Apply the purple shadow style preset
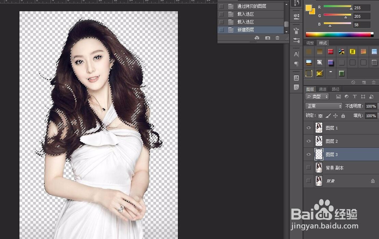This screenshot has height=239, width=379. tap(330, 62)
